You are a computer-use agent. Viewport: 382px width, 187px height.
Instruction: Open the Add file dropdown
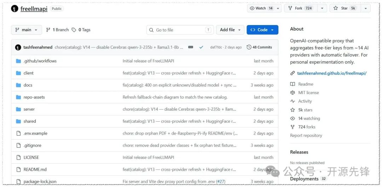(x=230, y=30)
